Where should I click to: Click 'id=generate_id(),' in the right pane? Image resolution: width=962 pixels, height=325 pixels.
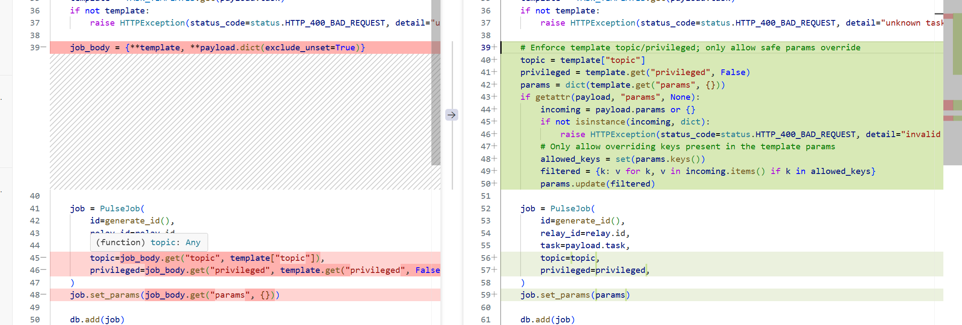pos(582,220)
